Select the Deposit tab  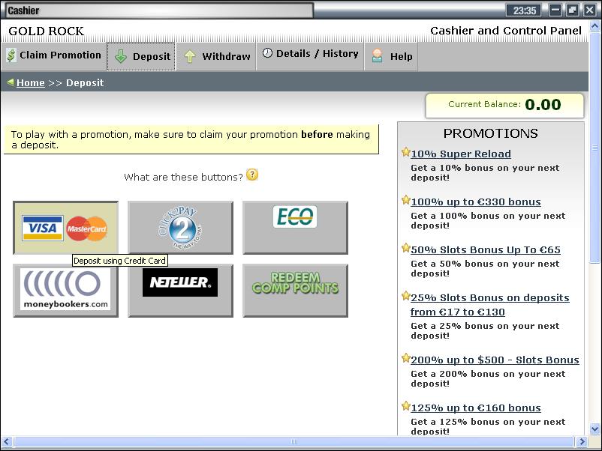(x=142, y=56)
